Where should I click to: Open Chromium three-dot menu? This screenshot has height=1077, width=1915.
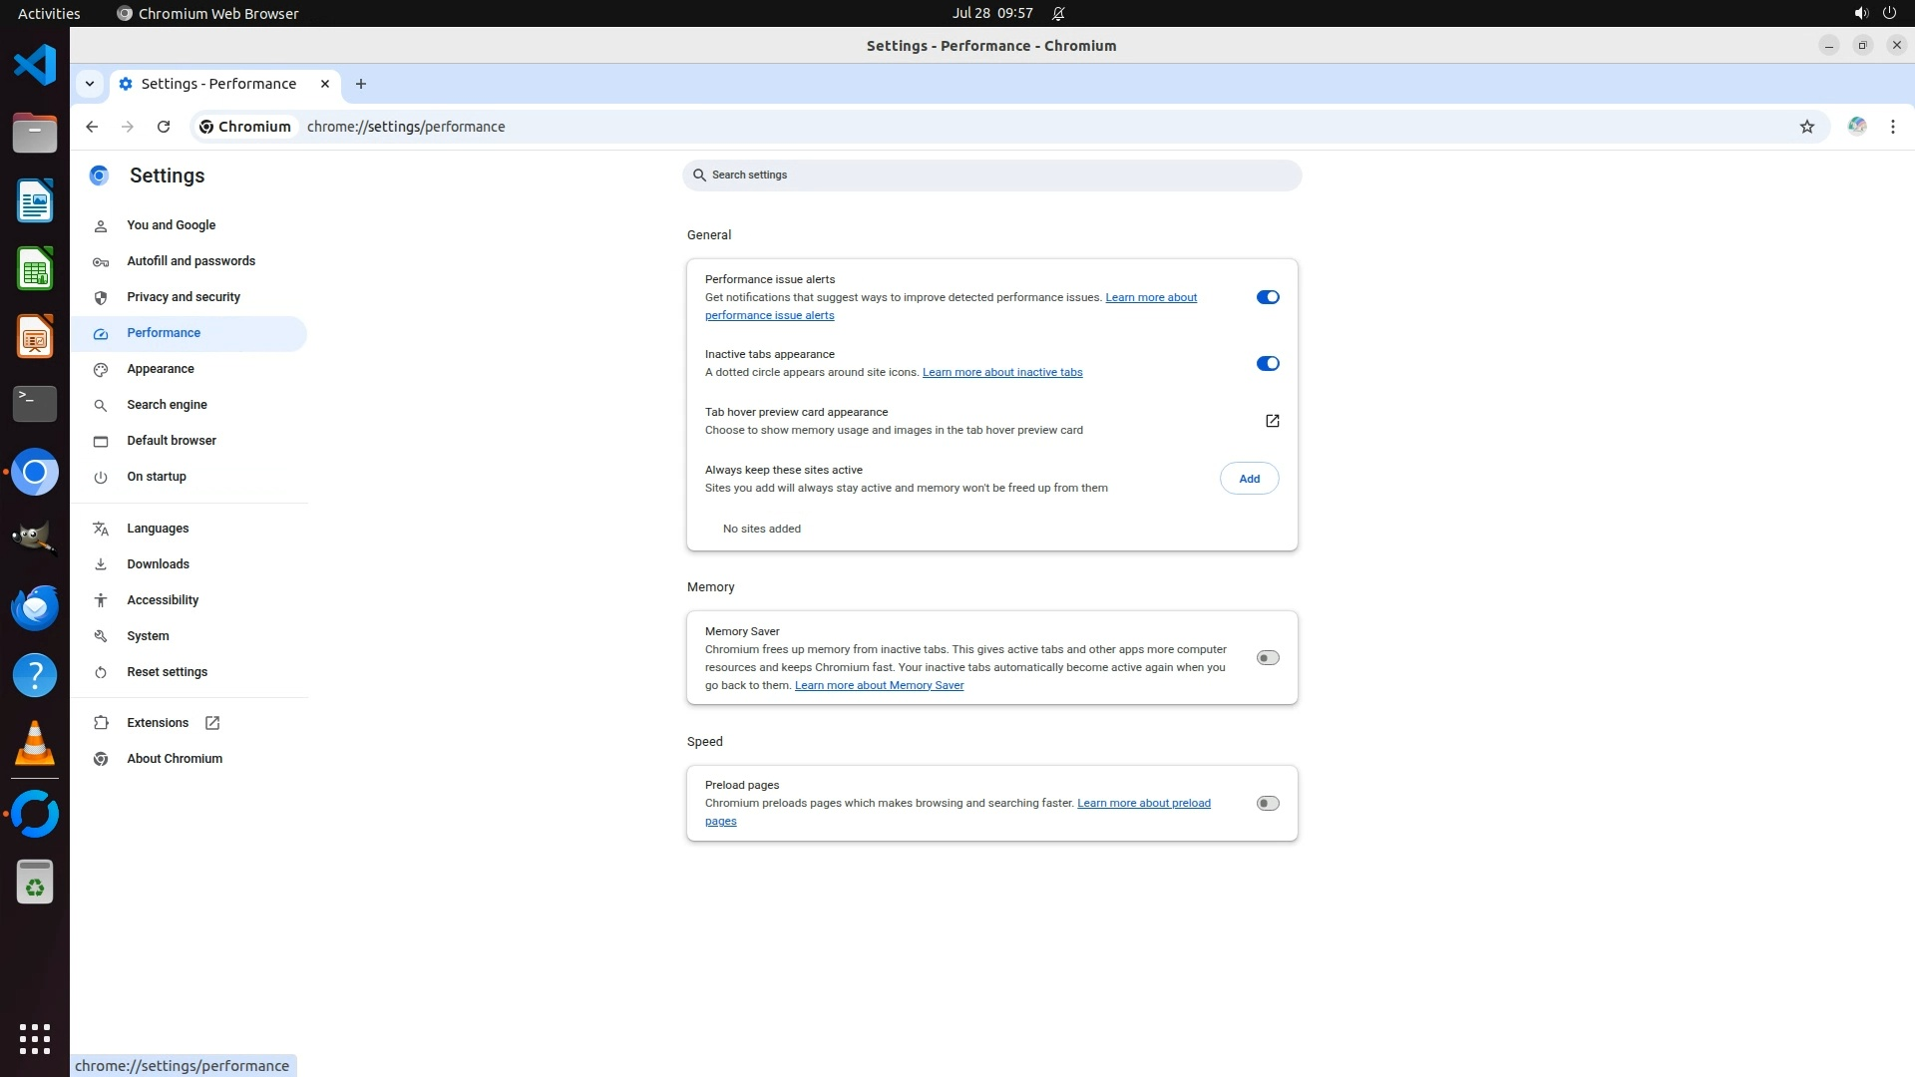point(1892,127)
